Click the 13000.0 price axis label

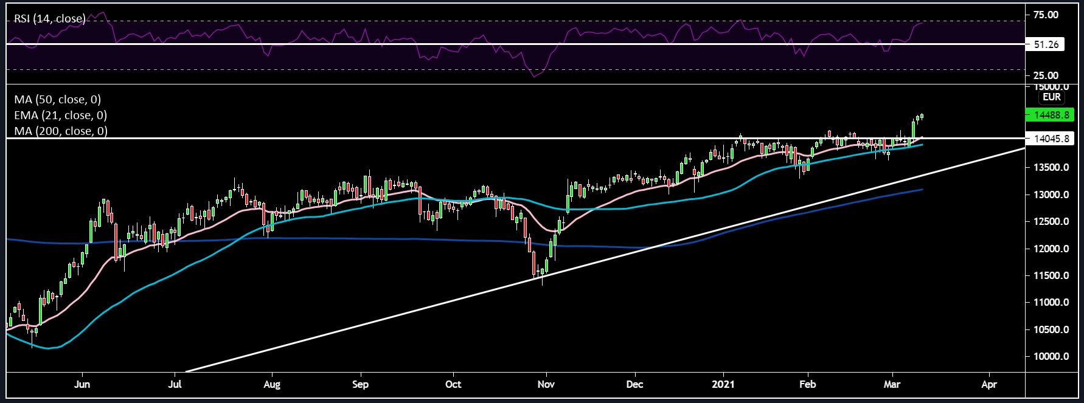click(1051, 195)
